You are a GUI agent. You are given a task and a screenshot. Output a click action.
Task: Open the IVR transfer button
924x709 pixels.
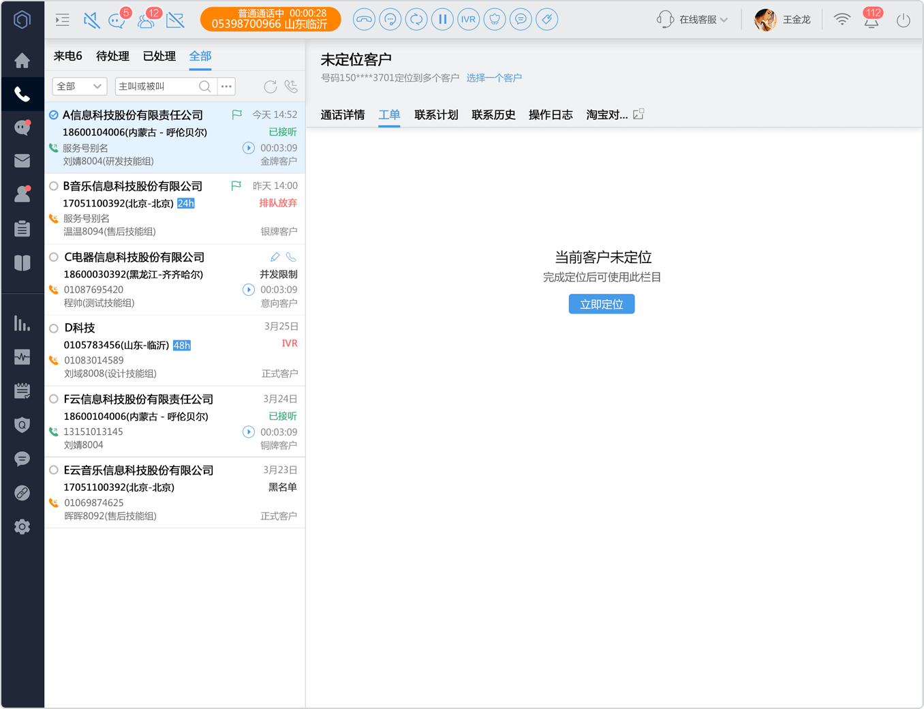[x=468, y=19]
